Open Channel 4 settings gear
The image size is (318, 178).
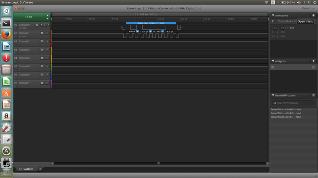42,58
